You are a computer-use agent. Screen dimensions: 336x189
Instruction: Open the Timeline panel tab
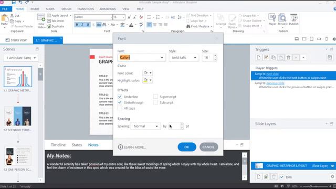[x=58, y=145]
